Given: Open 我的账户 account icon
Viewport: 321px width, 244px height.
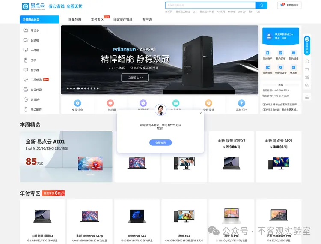Looking at the screenshot, I should point(267,53).
